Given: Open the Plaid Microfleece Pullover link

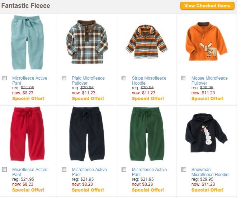Looking at the screenshot, I should pyautogui.click(x=88, y=81).
